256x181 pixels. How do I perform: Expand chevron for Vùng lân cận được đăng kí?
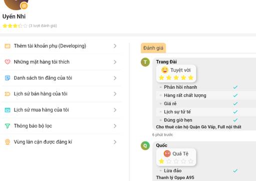point(115,142)
